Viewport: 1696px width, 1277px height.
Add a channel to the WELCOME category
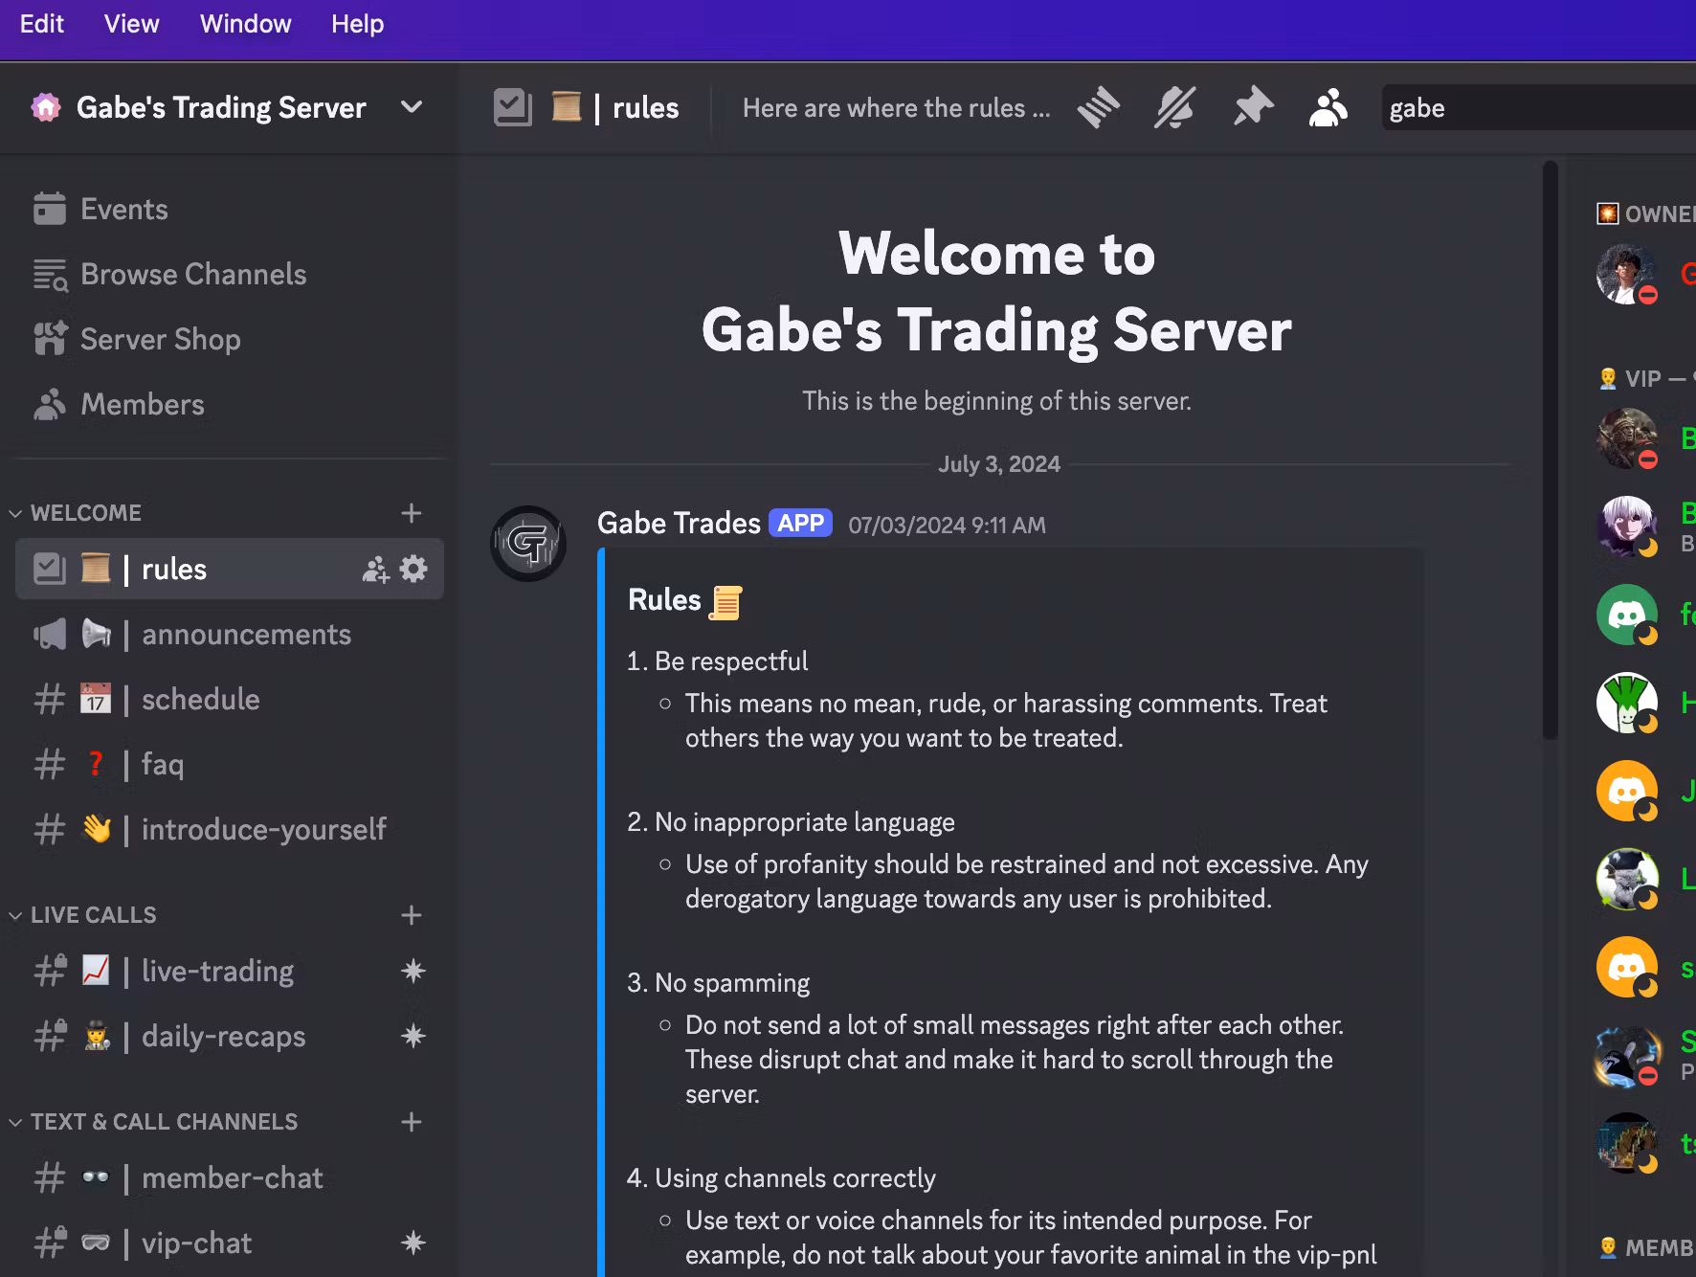pyautogui.click(x=412, y=513)
